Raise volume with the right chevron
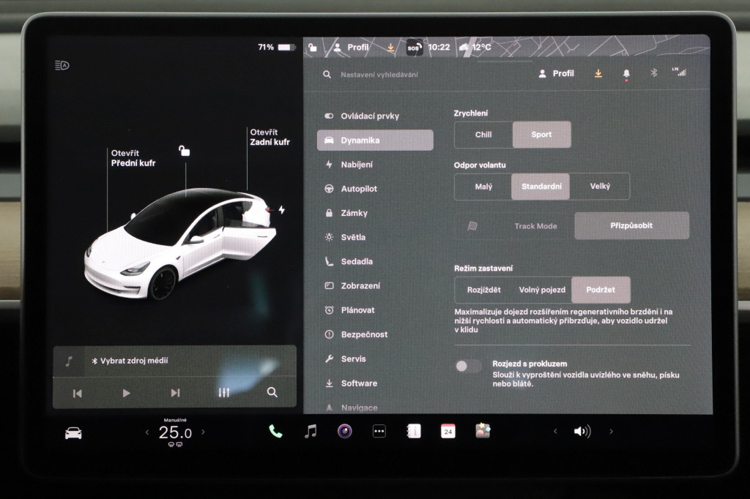 (611, 431)
